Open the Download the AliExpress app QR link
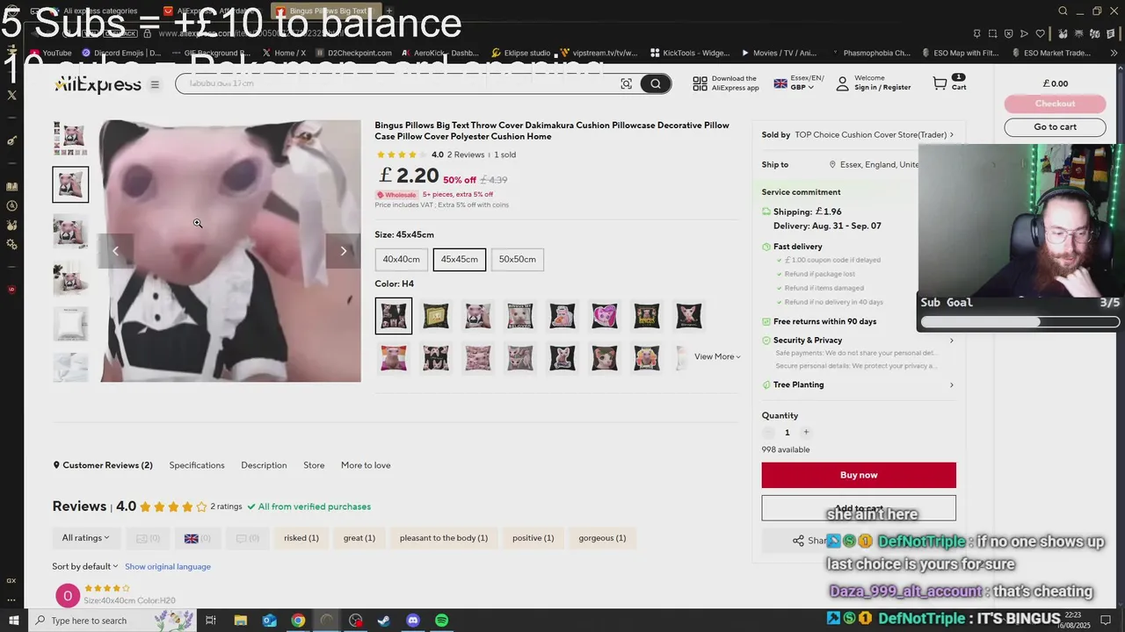 (x=725, y=83)
